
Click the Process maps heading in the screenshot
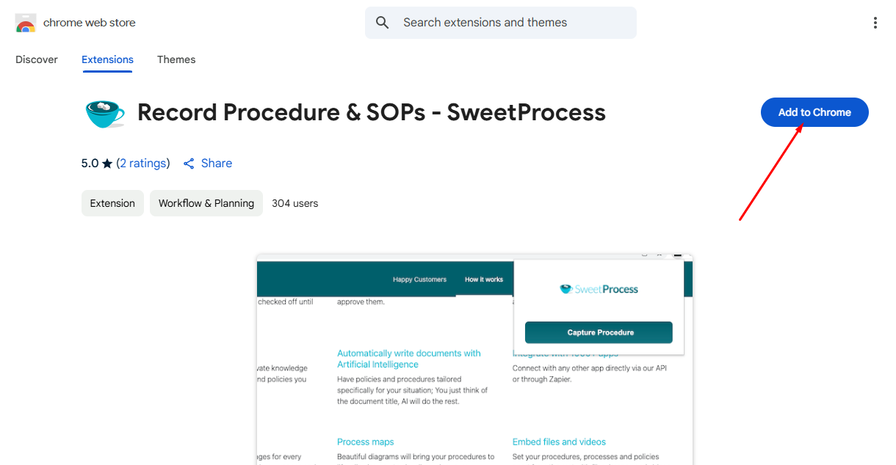point(366,442)
